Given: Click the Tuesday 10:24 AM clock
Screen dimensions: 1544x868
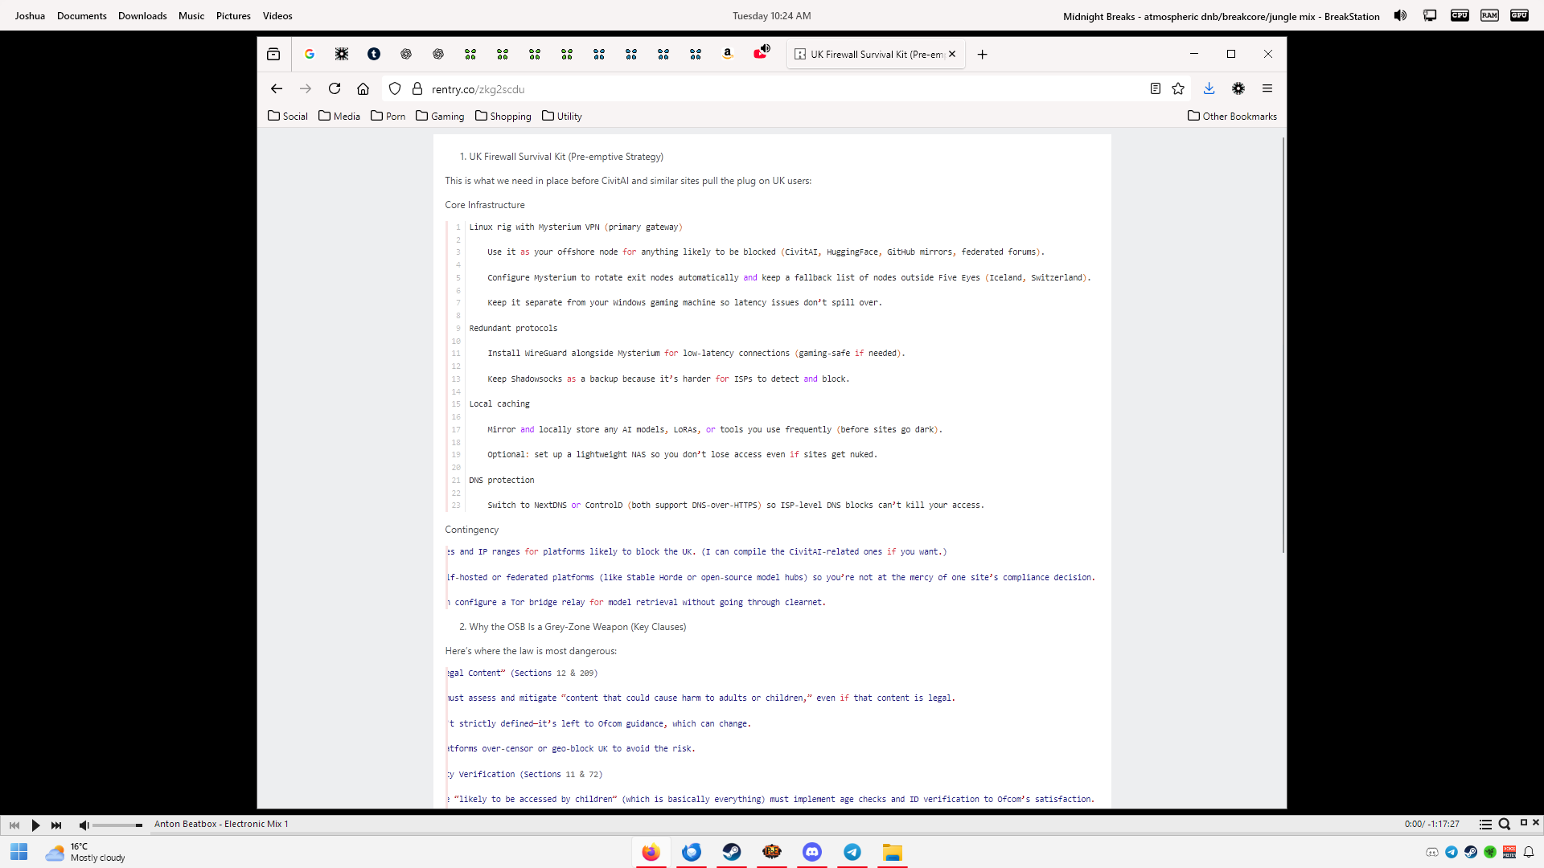Looking at the screenshot, I should [772, 15].
